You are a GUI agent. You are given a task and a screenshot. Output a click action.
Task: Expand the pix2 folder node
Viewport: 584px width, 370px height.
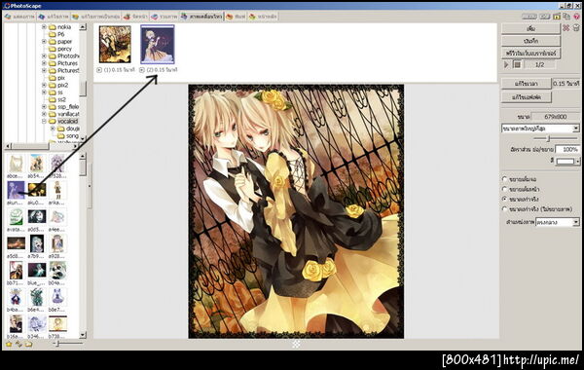[44, 85]
